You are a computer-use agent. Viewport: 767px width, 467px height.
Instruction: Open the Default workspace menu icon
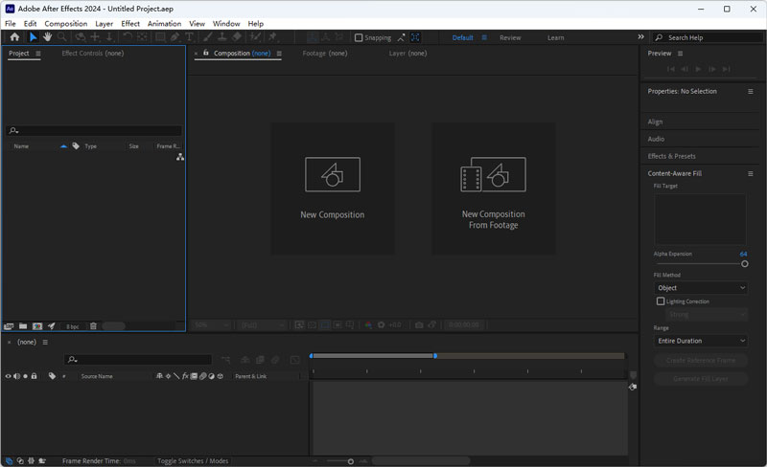coord(484,37)
